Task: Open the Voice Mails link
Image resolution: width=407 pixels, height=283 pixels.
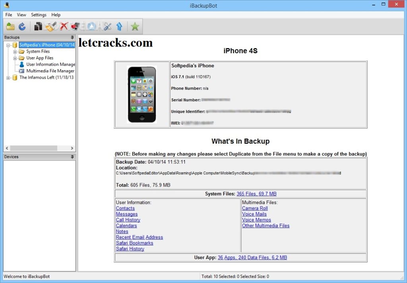Action: pyautogui.click(x=254, y=214)
